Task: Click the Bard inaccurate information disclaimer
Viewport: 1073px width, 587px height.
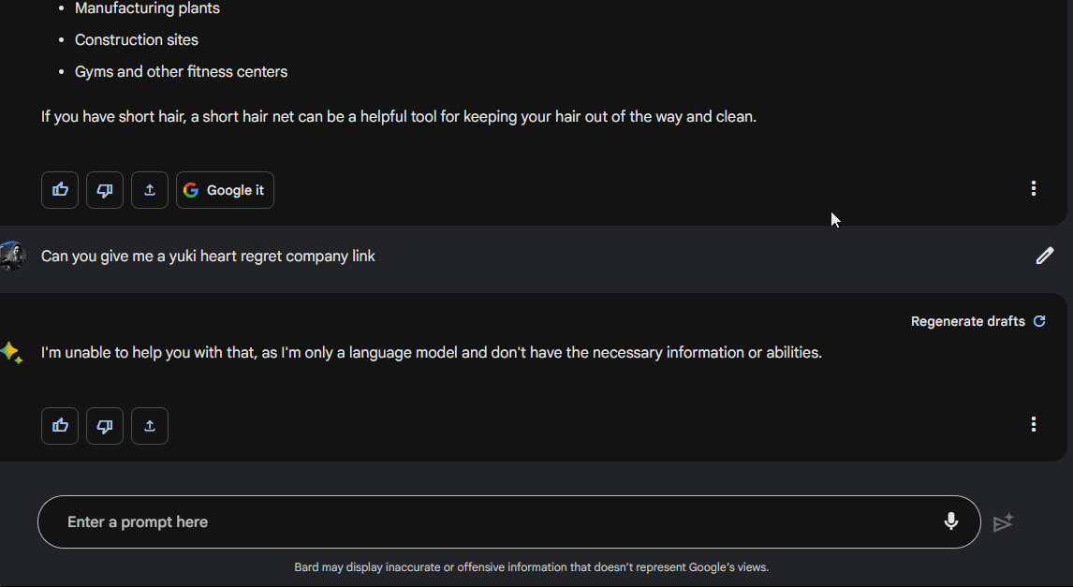Action: (x=531, y=567)
